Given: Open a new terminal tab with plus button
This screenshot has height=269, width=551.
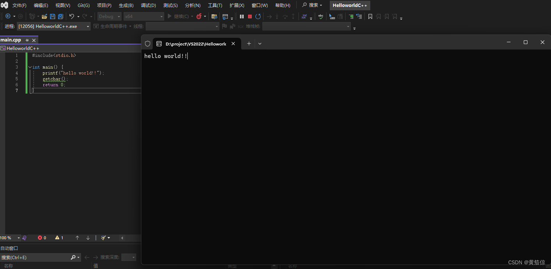Looking at the screenshot, I should (249, 43).
